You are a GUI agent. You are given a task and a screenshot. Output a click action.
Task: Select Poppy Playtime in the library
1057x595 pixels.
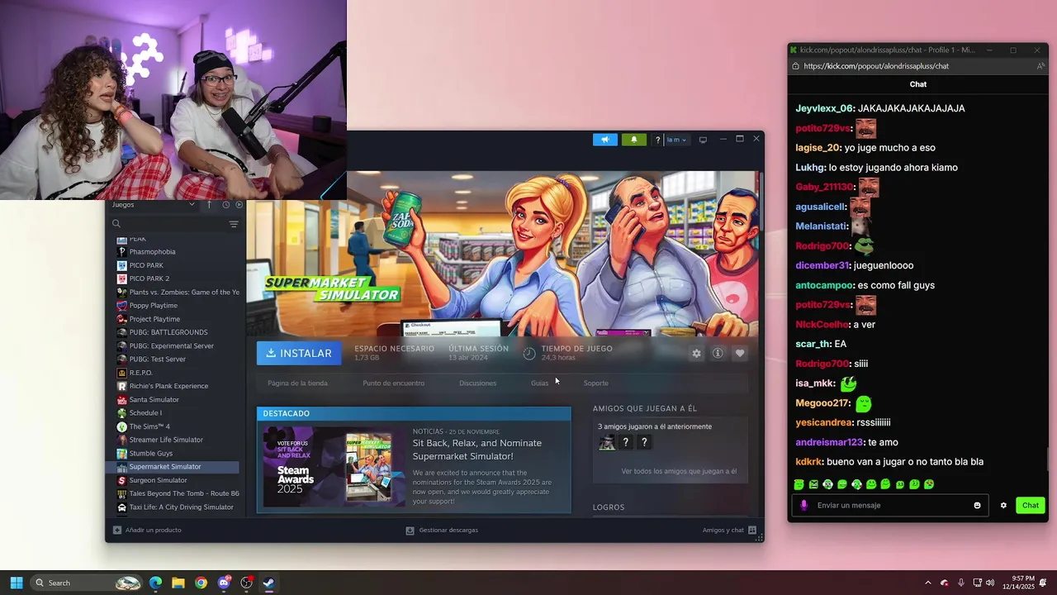[x=153, y=305]
